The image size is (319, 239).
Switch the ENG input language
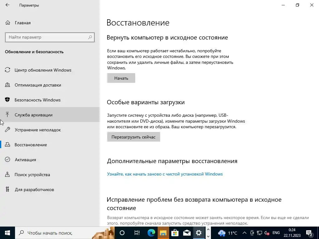coord(276,233)
